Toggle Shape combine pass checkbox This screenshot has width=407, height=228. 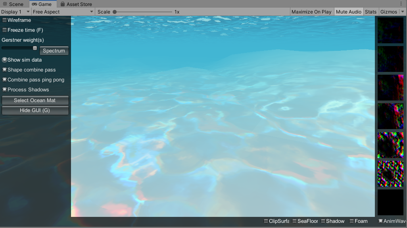tap(4, 70)
